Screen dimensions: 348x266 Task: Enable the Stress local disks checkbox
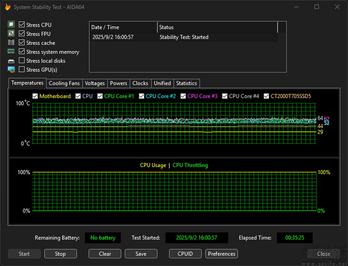[21, 60]
